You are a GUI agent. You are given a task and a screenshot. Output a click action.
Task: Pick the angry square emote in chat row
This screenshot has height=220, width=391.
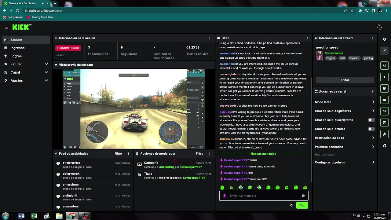[x=232, y=188]
